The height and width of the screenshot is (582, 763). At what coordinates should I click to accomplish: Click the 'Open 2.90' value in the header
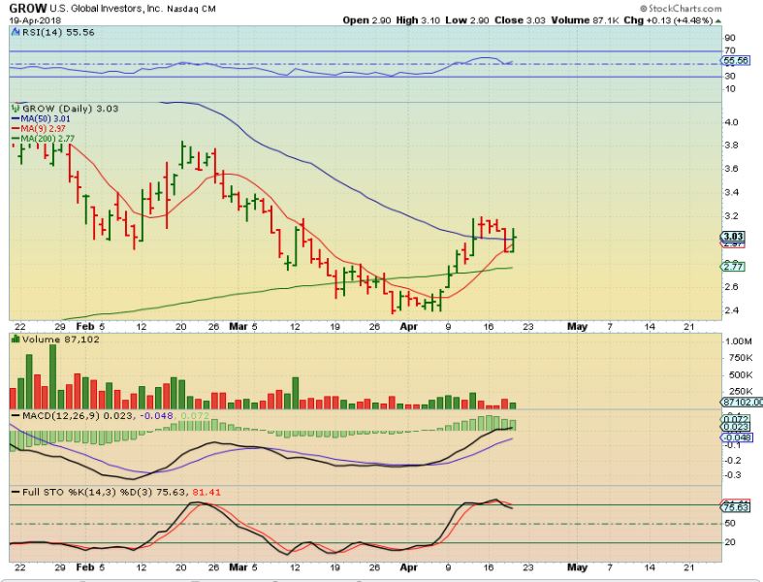coord(366,20)
